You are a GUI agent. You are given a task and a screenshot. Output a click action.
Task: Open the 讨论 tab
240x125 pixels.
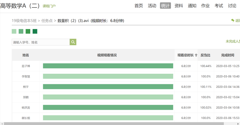(232, 6)
